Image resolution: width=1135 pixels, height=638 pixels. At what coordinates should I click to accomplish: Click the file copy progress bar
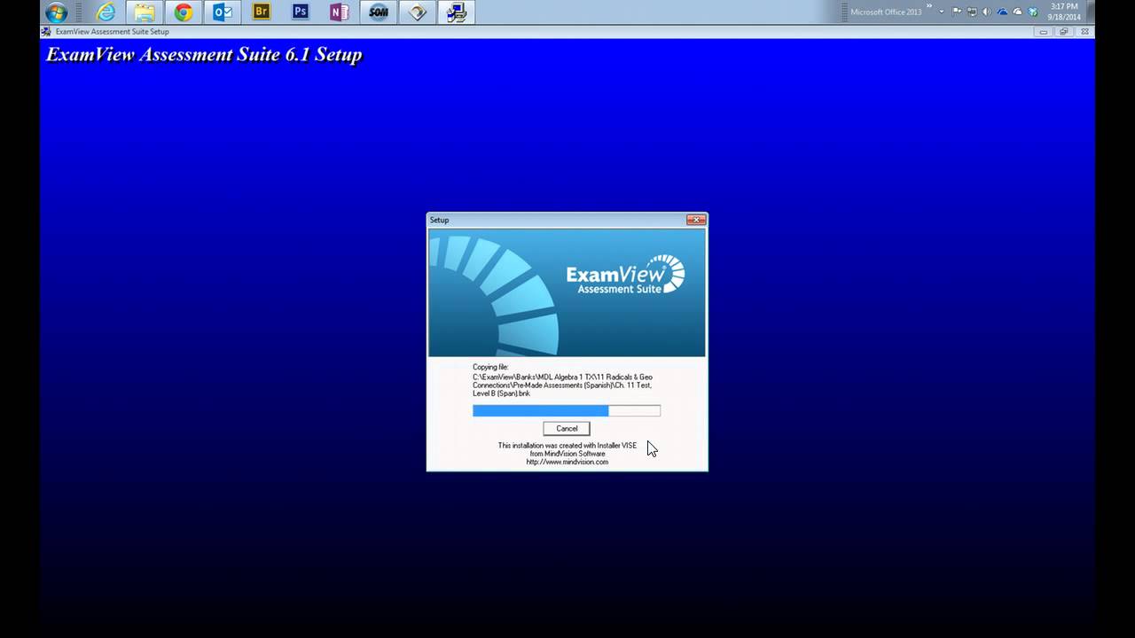(567, 410)
